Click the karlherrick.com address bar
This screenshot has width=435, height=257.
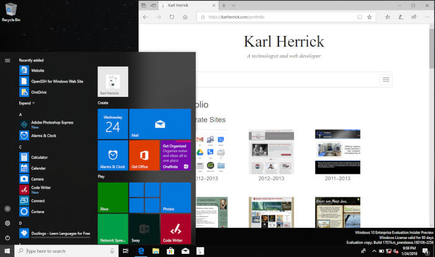pyautogui.click(x=277, y=17)
